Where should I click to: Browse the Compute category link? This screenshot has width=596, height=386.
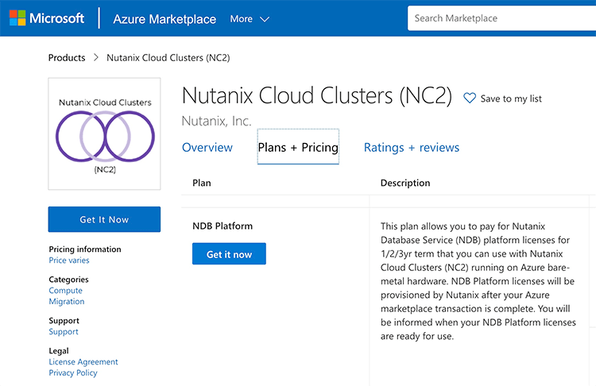[65, 291]
